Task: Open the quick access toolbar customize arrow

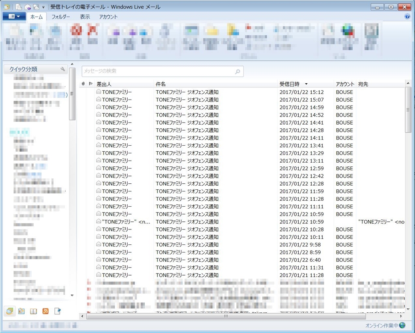Action: (x=43, y=7)
